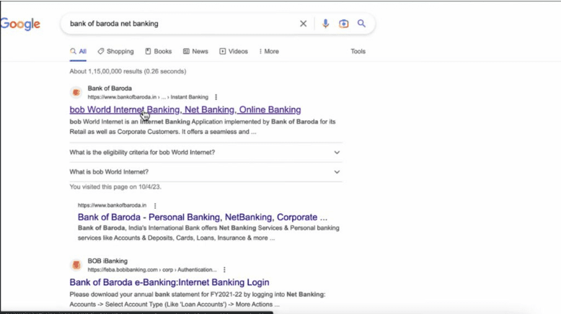The height and width of the screenshot is (314, 561).
Task: Switch to the News tab
Action: click(x=195, y=51)
